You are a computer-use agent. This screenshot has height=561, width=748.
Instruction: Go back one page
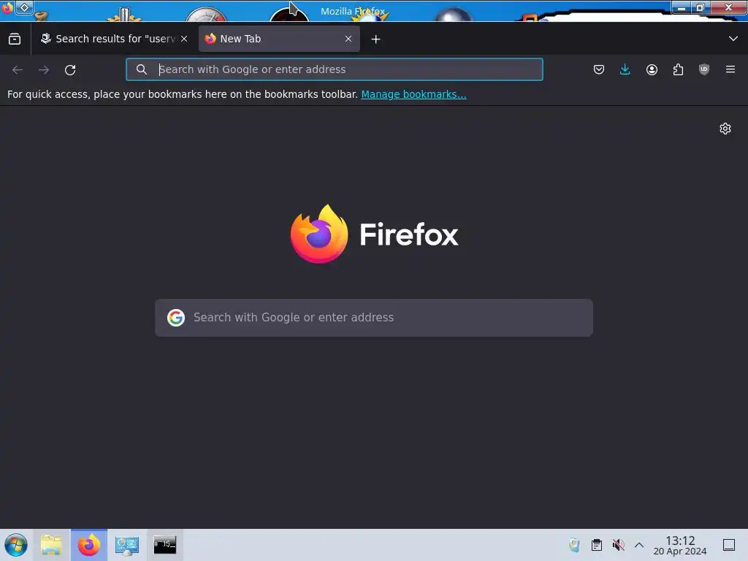click(18, 69)
